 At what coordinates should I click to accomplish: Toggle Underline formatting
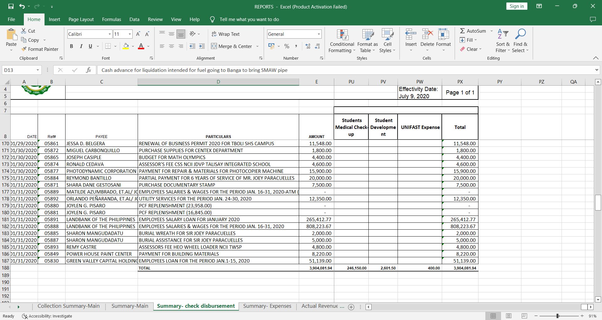[90, 46]
